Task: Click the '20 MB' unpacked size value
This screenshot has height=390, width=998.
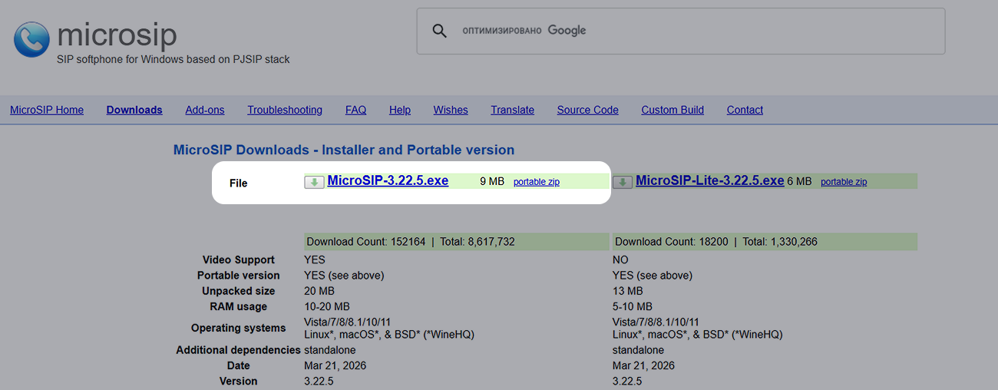Action: click(x=319, y=291)
